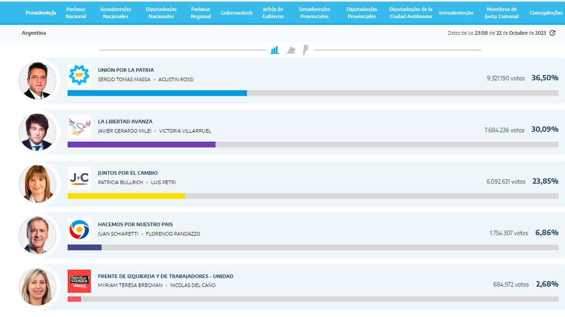Click the Union por la Patria logo
The image size is (565, 317).
click(79, 75)
